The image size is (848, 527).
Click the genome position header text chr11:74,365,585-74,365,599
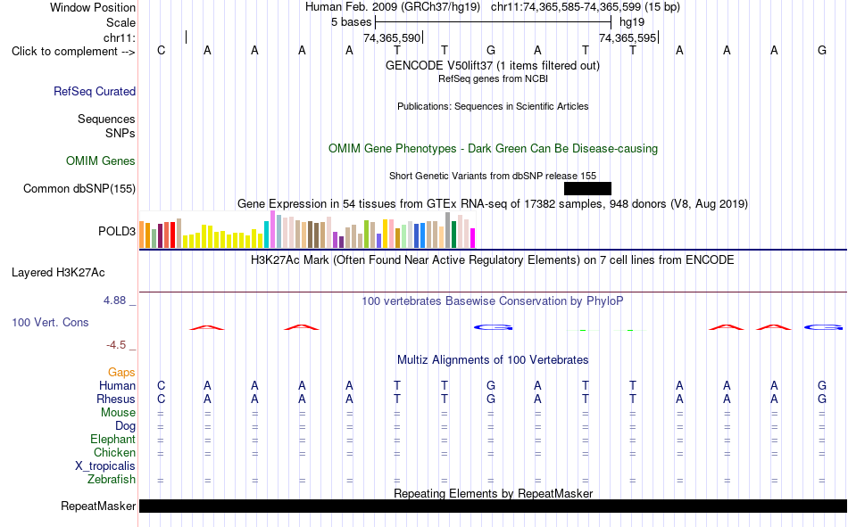566,7
